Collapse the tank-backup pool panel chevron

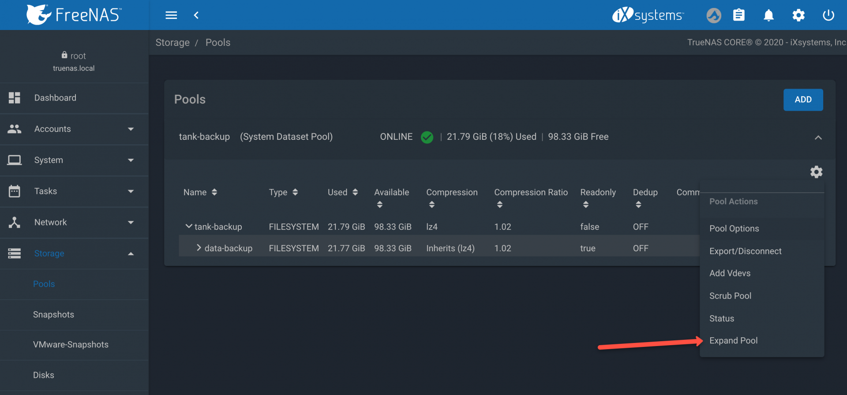(818, 138)
